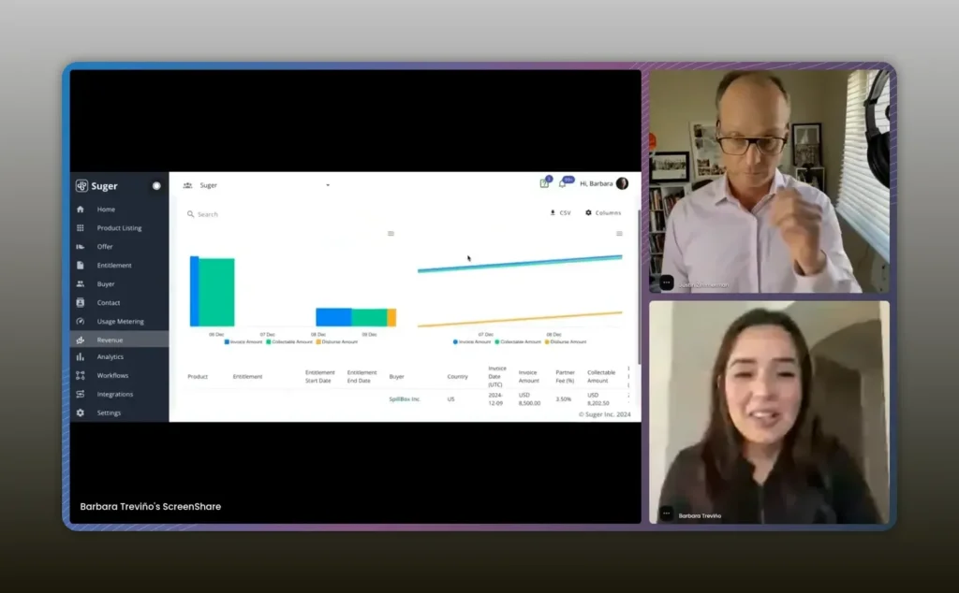Expand the Suger organization dropdown
959x593 pixels.
click(328, 185)
